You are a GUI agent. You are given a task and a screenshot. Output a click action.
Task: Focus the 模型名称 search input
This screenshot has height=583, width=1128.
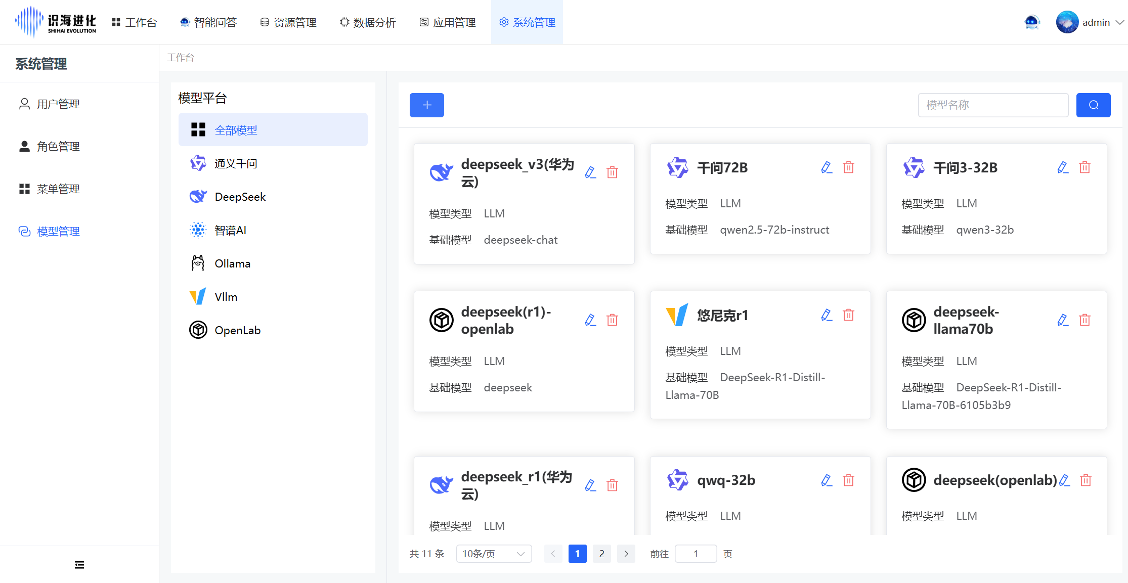point(993,105)
